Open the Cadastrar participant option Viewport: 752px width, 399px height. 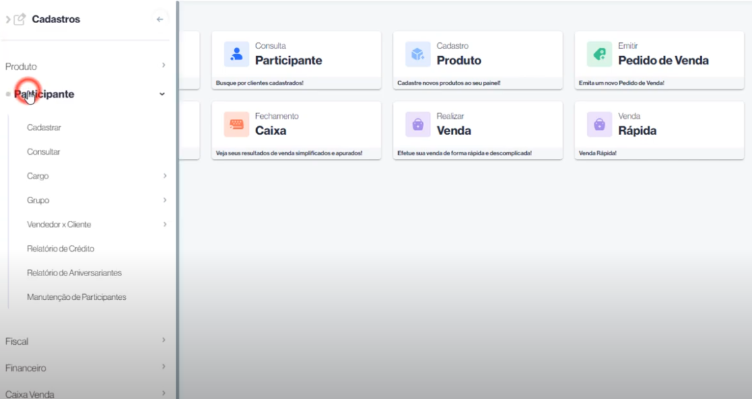click(44, 127)
